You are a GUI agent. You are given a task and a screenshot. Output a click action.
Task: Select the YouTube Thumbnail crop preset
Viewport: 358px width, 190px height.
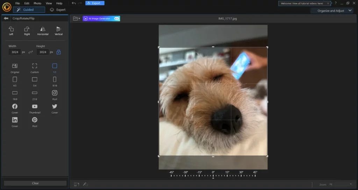click(35, 109)
